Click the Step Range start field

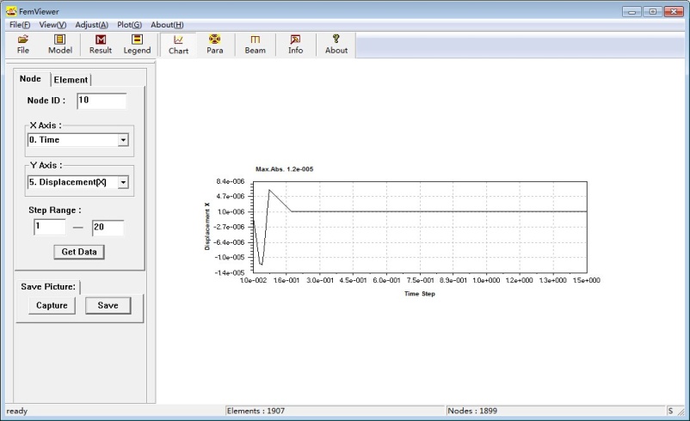coord(50,227)
